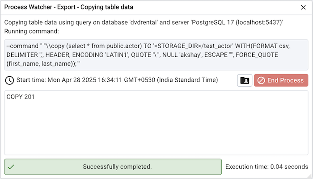The height and width of the screenshot is (179, 313).
Task: Click the clock icon beside Start time
Action: click(x=9, y=80)
